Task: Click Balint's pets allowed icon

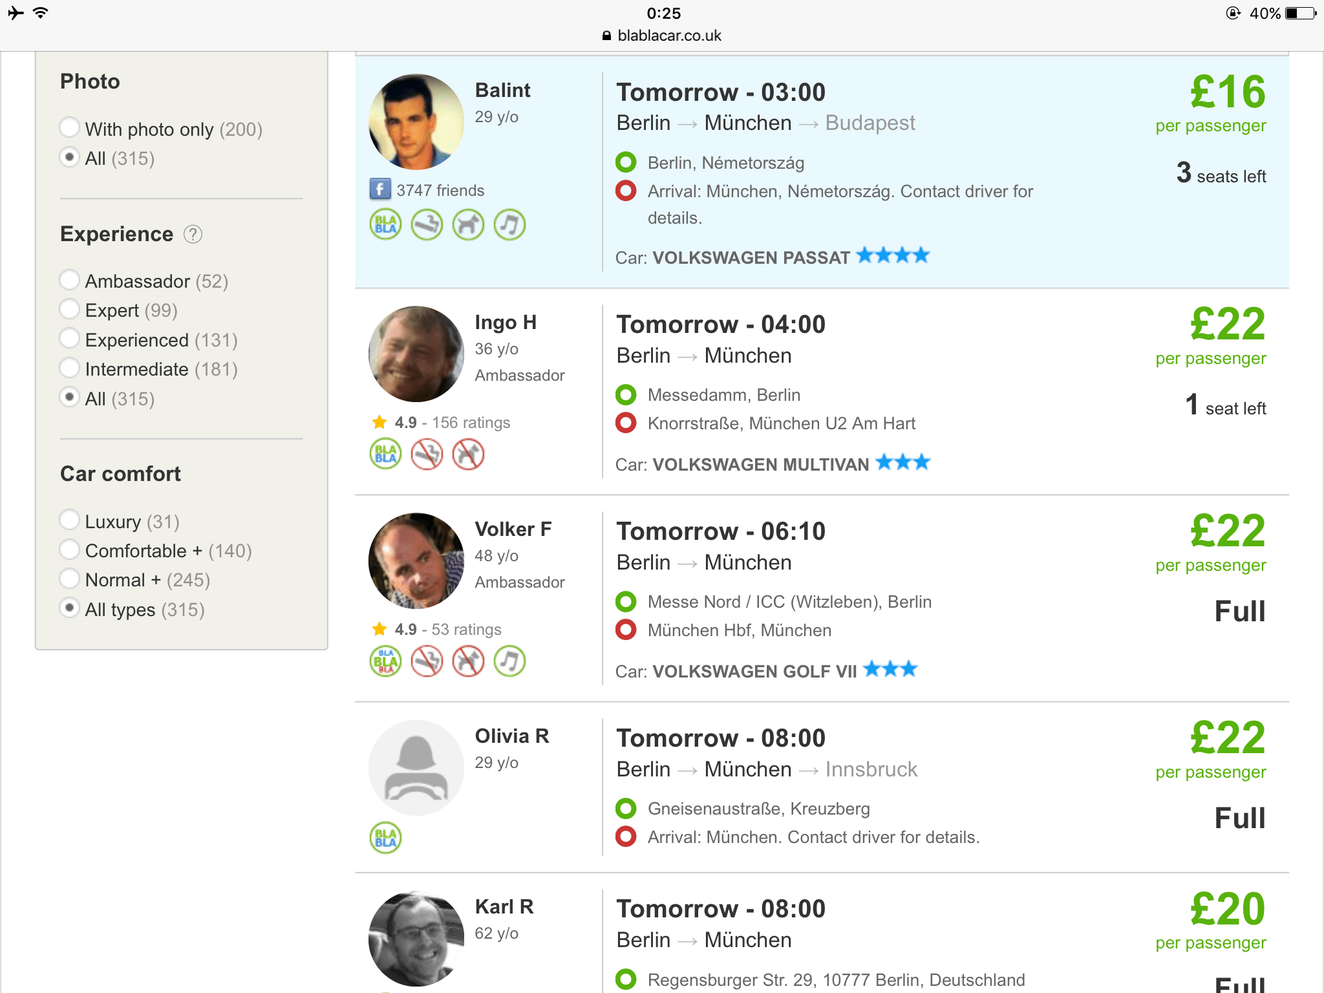Action: click(x=468, y=225)
